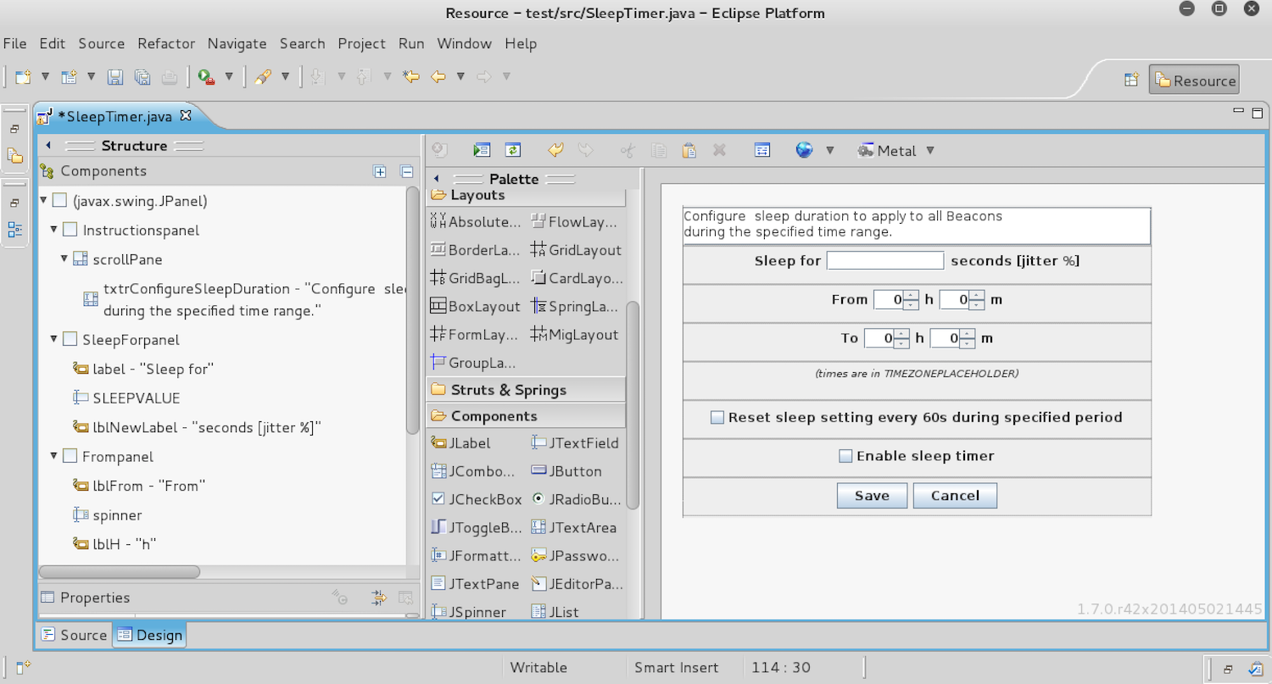Click the palette vertical scrollbar
The width and height of the screenshot is (1272, 684).
(x=632, y=405)
